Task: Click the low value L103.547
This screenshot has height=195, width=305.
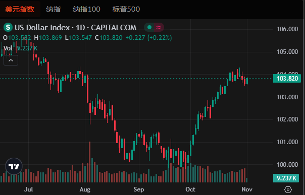Action: pyautogui.click(x=78, y=37)
